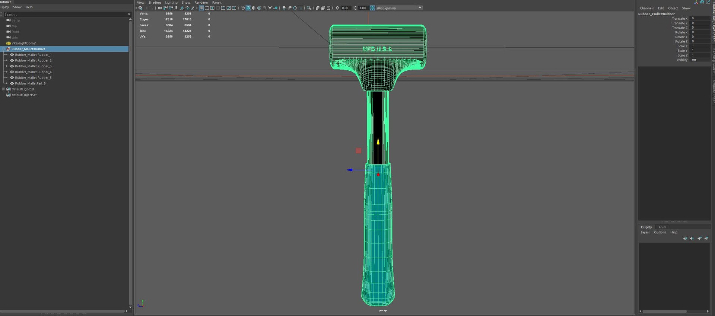Click the Image Plane icon
715x316 pixels.
182,8
